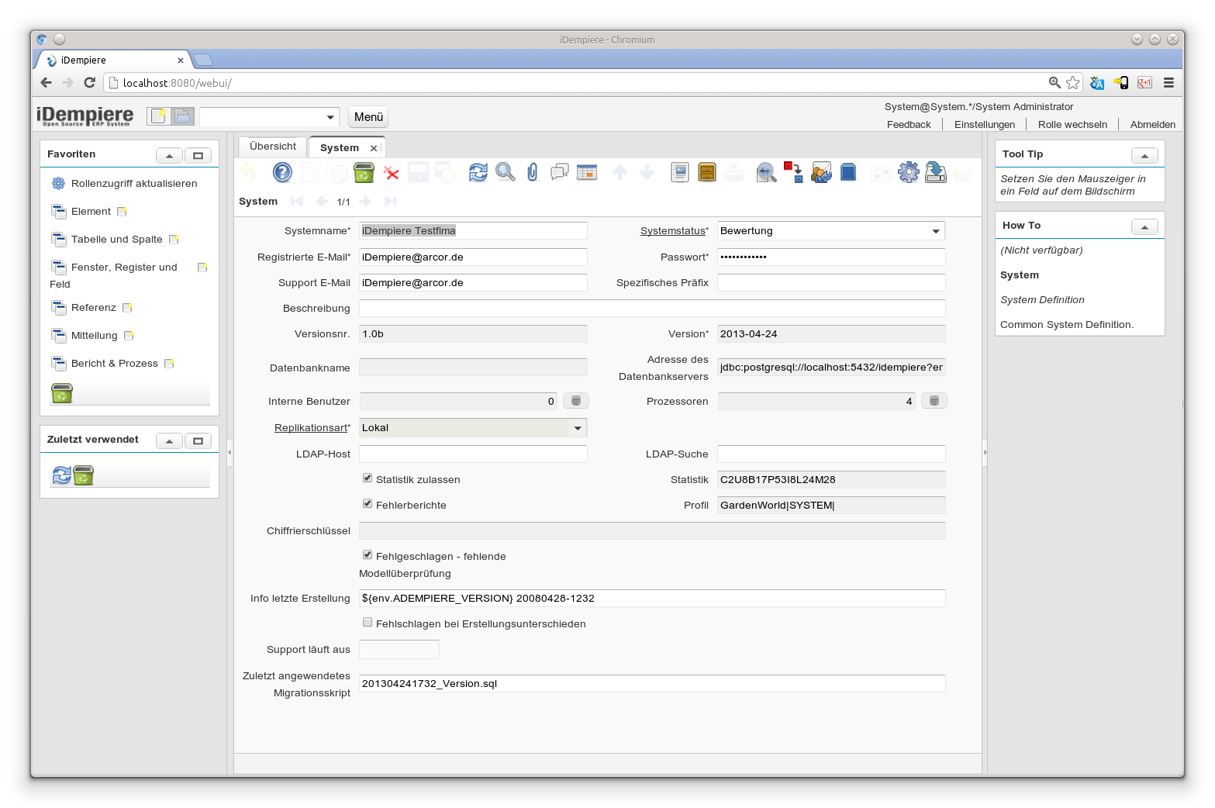This screenshot has width=1215, height=808.
Task: Click the red X delete selection icon
Action: (392, 173)
